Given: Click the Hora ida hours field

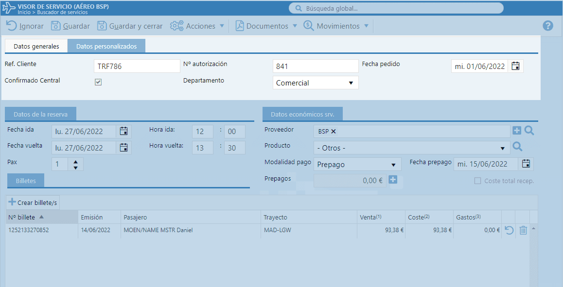Looking at the screenshot, I should click(x=203, y=131).
